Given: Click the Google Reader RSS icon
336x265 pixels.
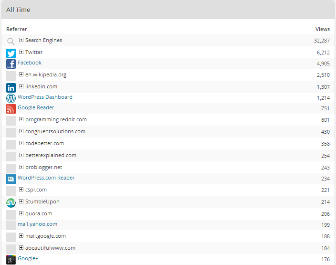Looking at the screenshot, I should click(11, 109).
